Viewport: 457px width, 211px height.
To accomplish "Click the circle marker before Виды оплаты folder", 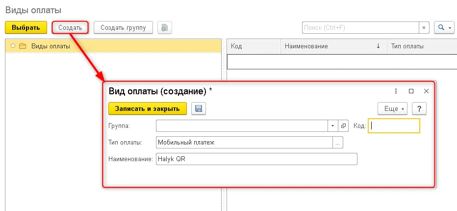I will [x=13, y=46].
